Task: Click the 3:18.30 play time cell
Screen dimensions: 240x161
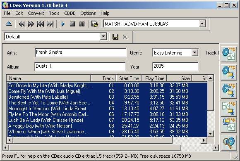Action: (x=157, y=85)
